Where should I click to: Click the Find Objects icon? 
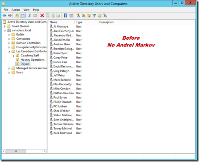(99, 15)
